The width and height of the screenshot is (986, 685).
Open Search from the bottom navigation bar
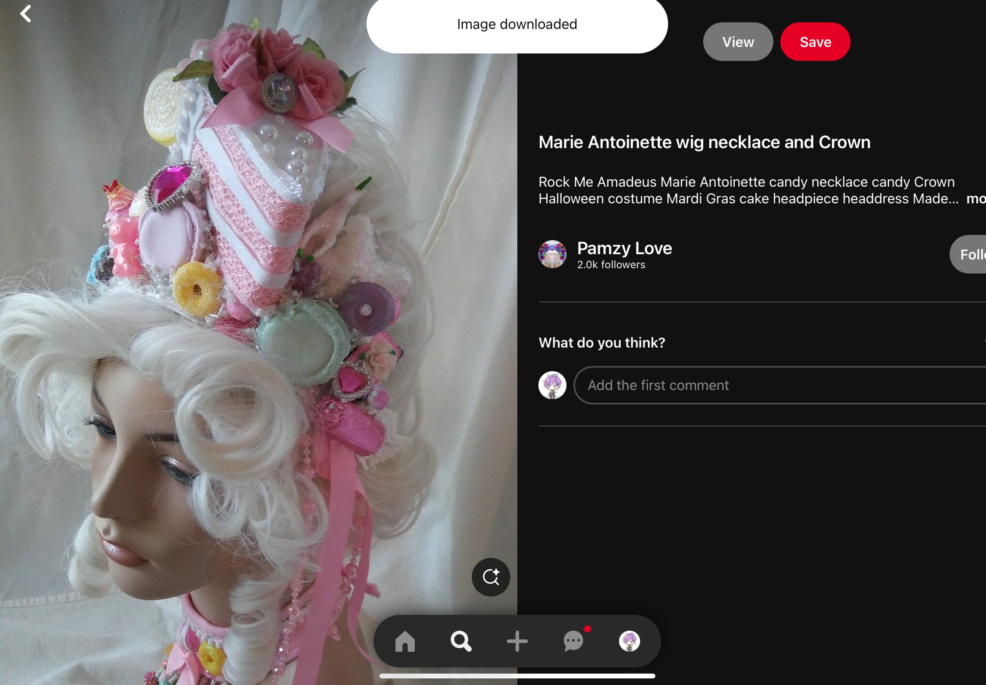click(x=461, y=641)
